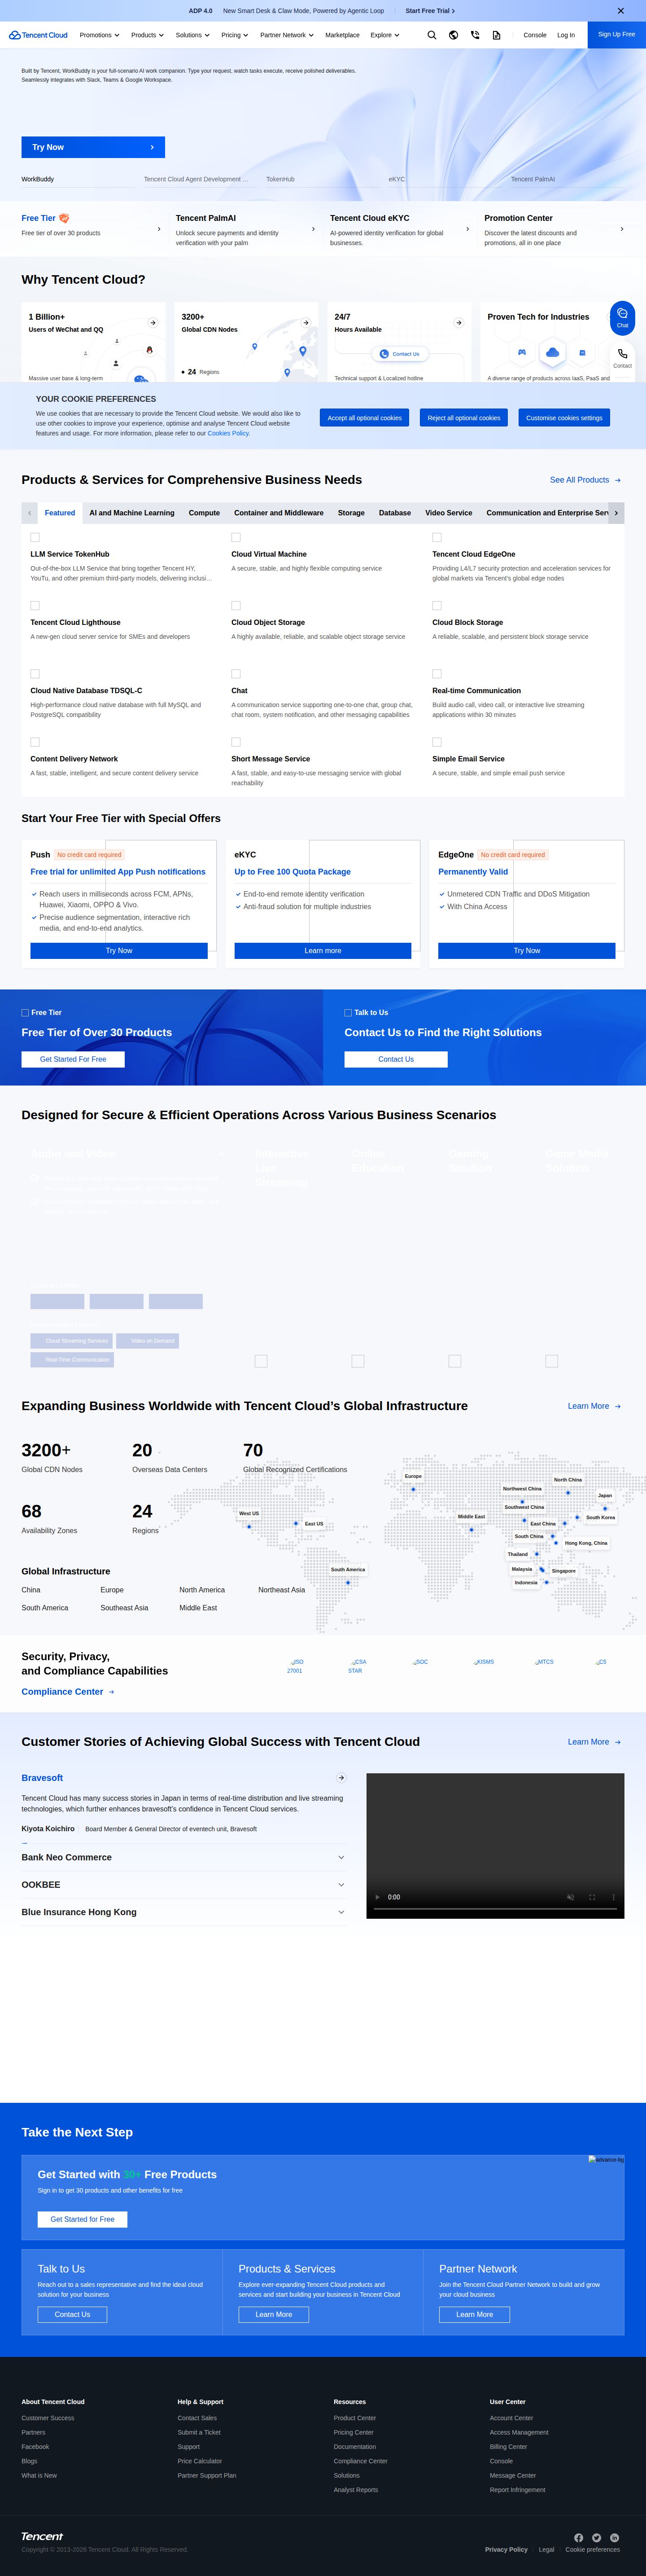The height and width of the screenshot is (2576, 646).
Task: Open the Compliance Center link
Action: pyautogui.click(x=68, y=1692)
